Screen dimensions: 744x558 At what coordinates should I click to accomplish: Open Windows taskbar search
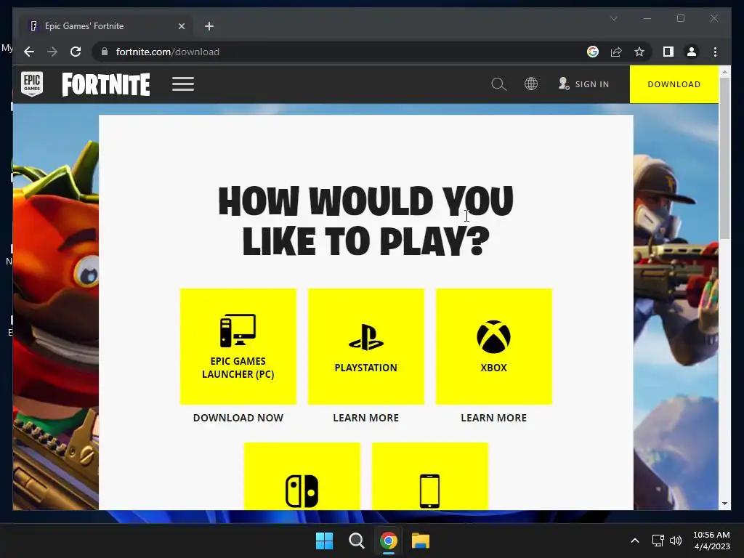coord(356,541)
